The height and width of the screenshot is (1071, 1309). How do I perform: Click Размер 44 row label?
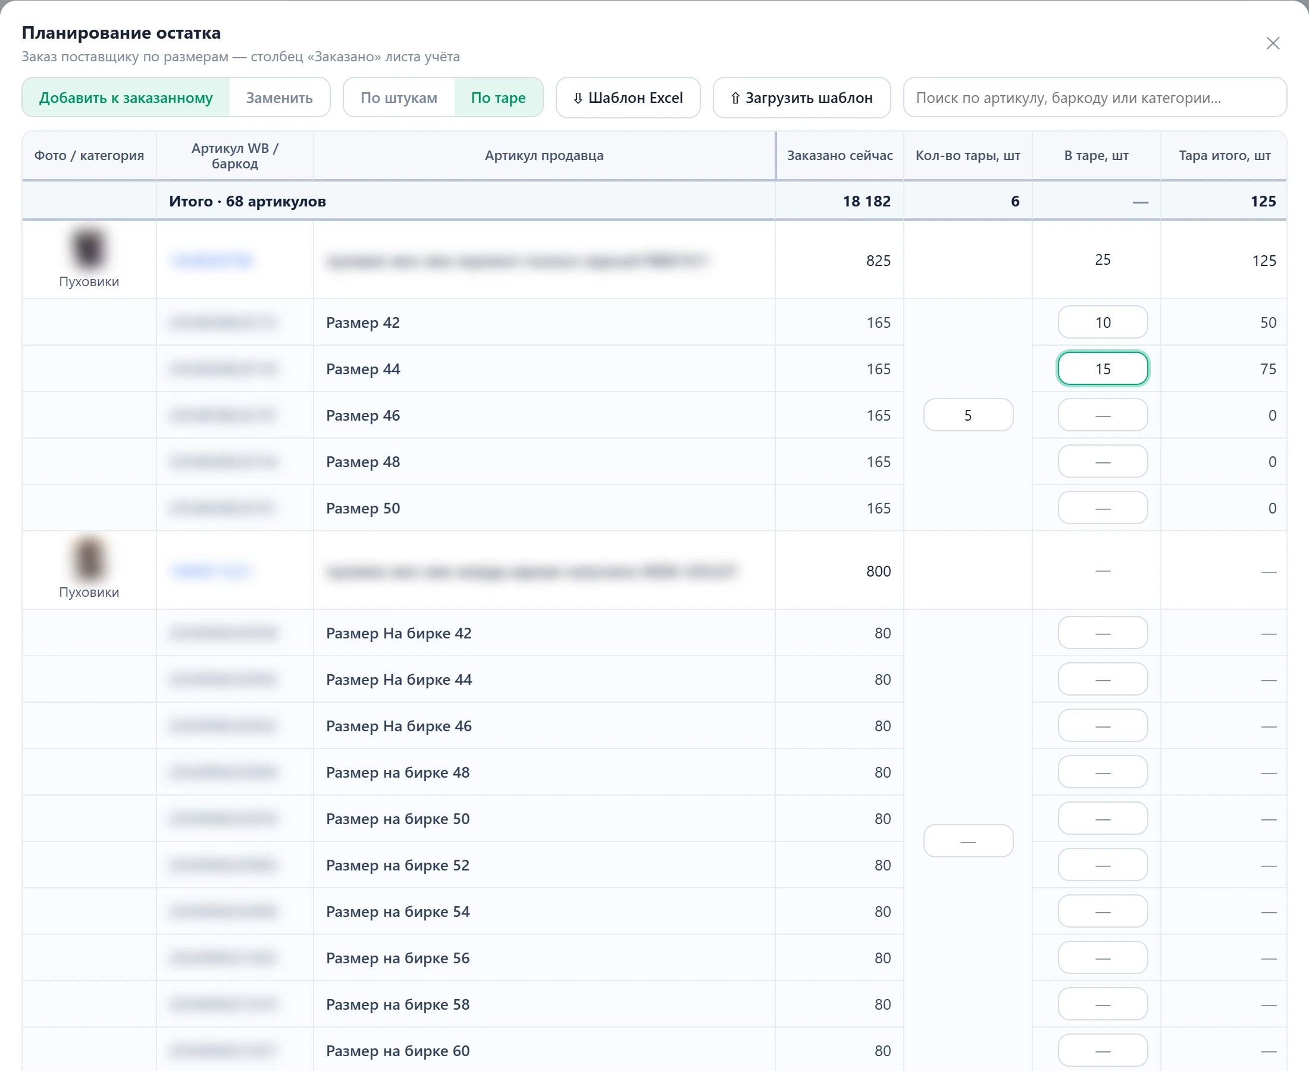pyautogui.click(x=364, y=369)
